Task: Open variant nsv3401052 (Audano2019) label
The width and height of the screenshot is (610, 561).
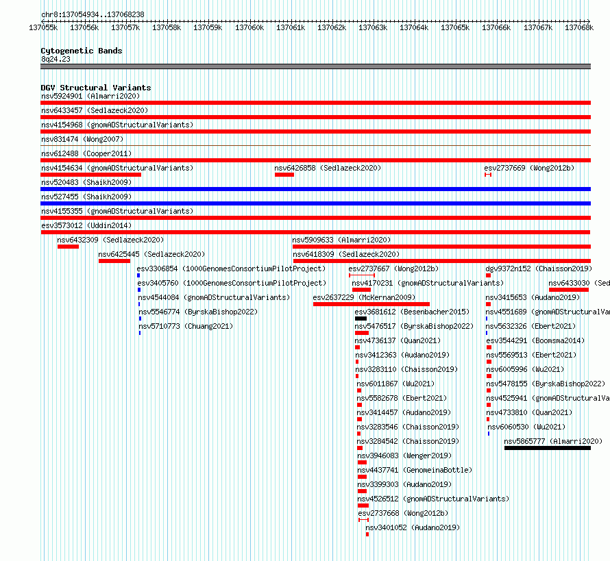Action: [x=413, y=527]
